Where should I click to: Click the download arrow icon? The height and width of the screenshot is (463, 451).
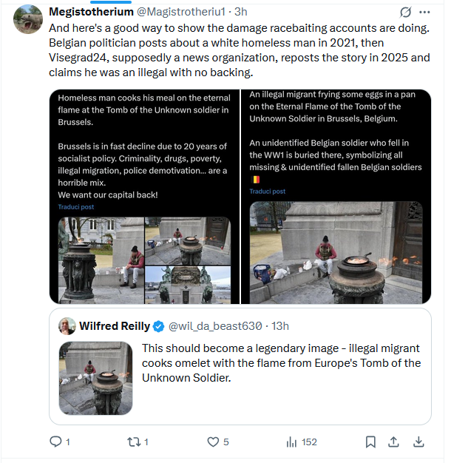(418, 442)
